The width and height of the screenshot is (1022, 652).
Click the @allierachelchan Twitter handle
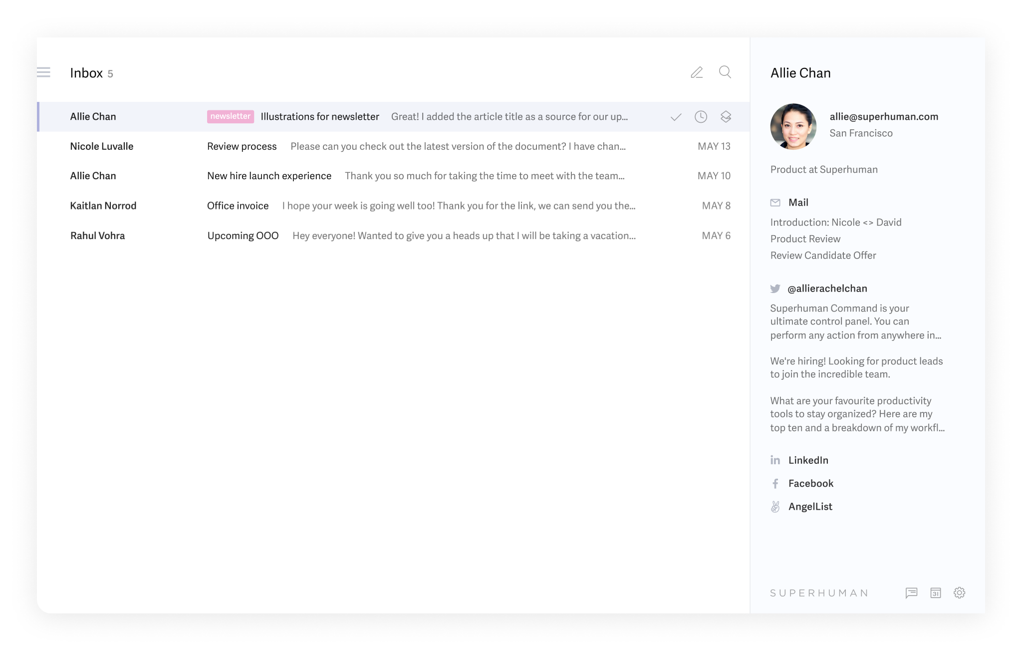(827, 289)
